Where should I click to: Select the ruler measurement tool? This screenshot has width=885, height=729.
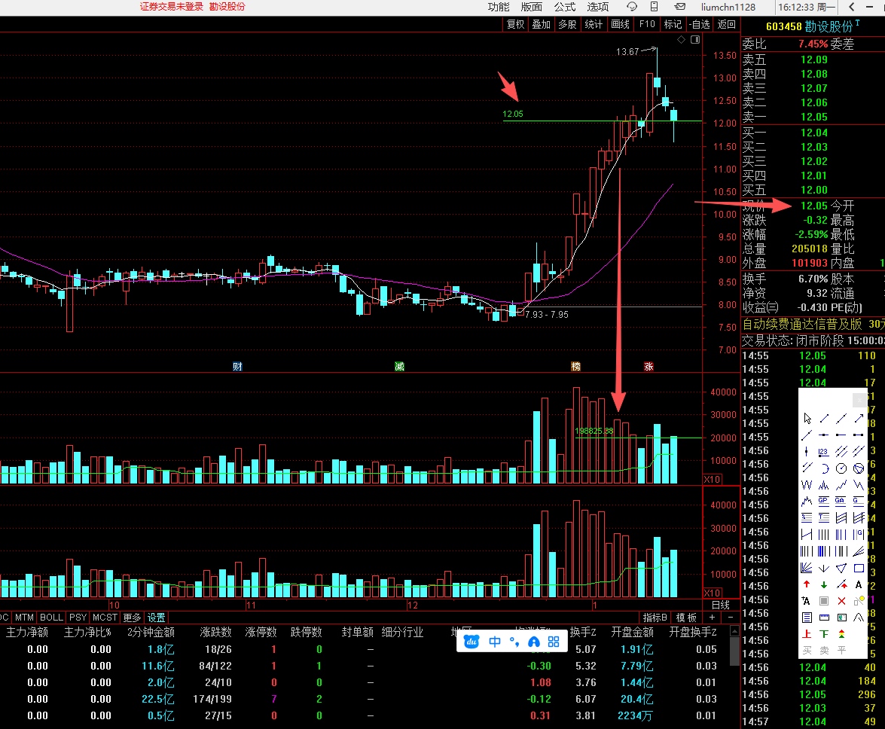(824, 618)
